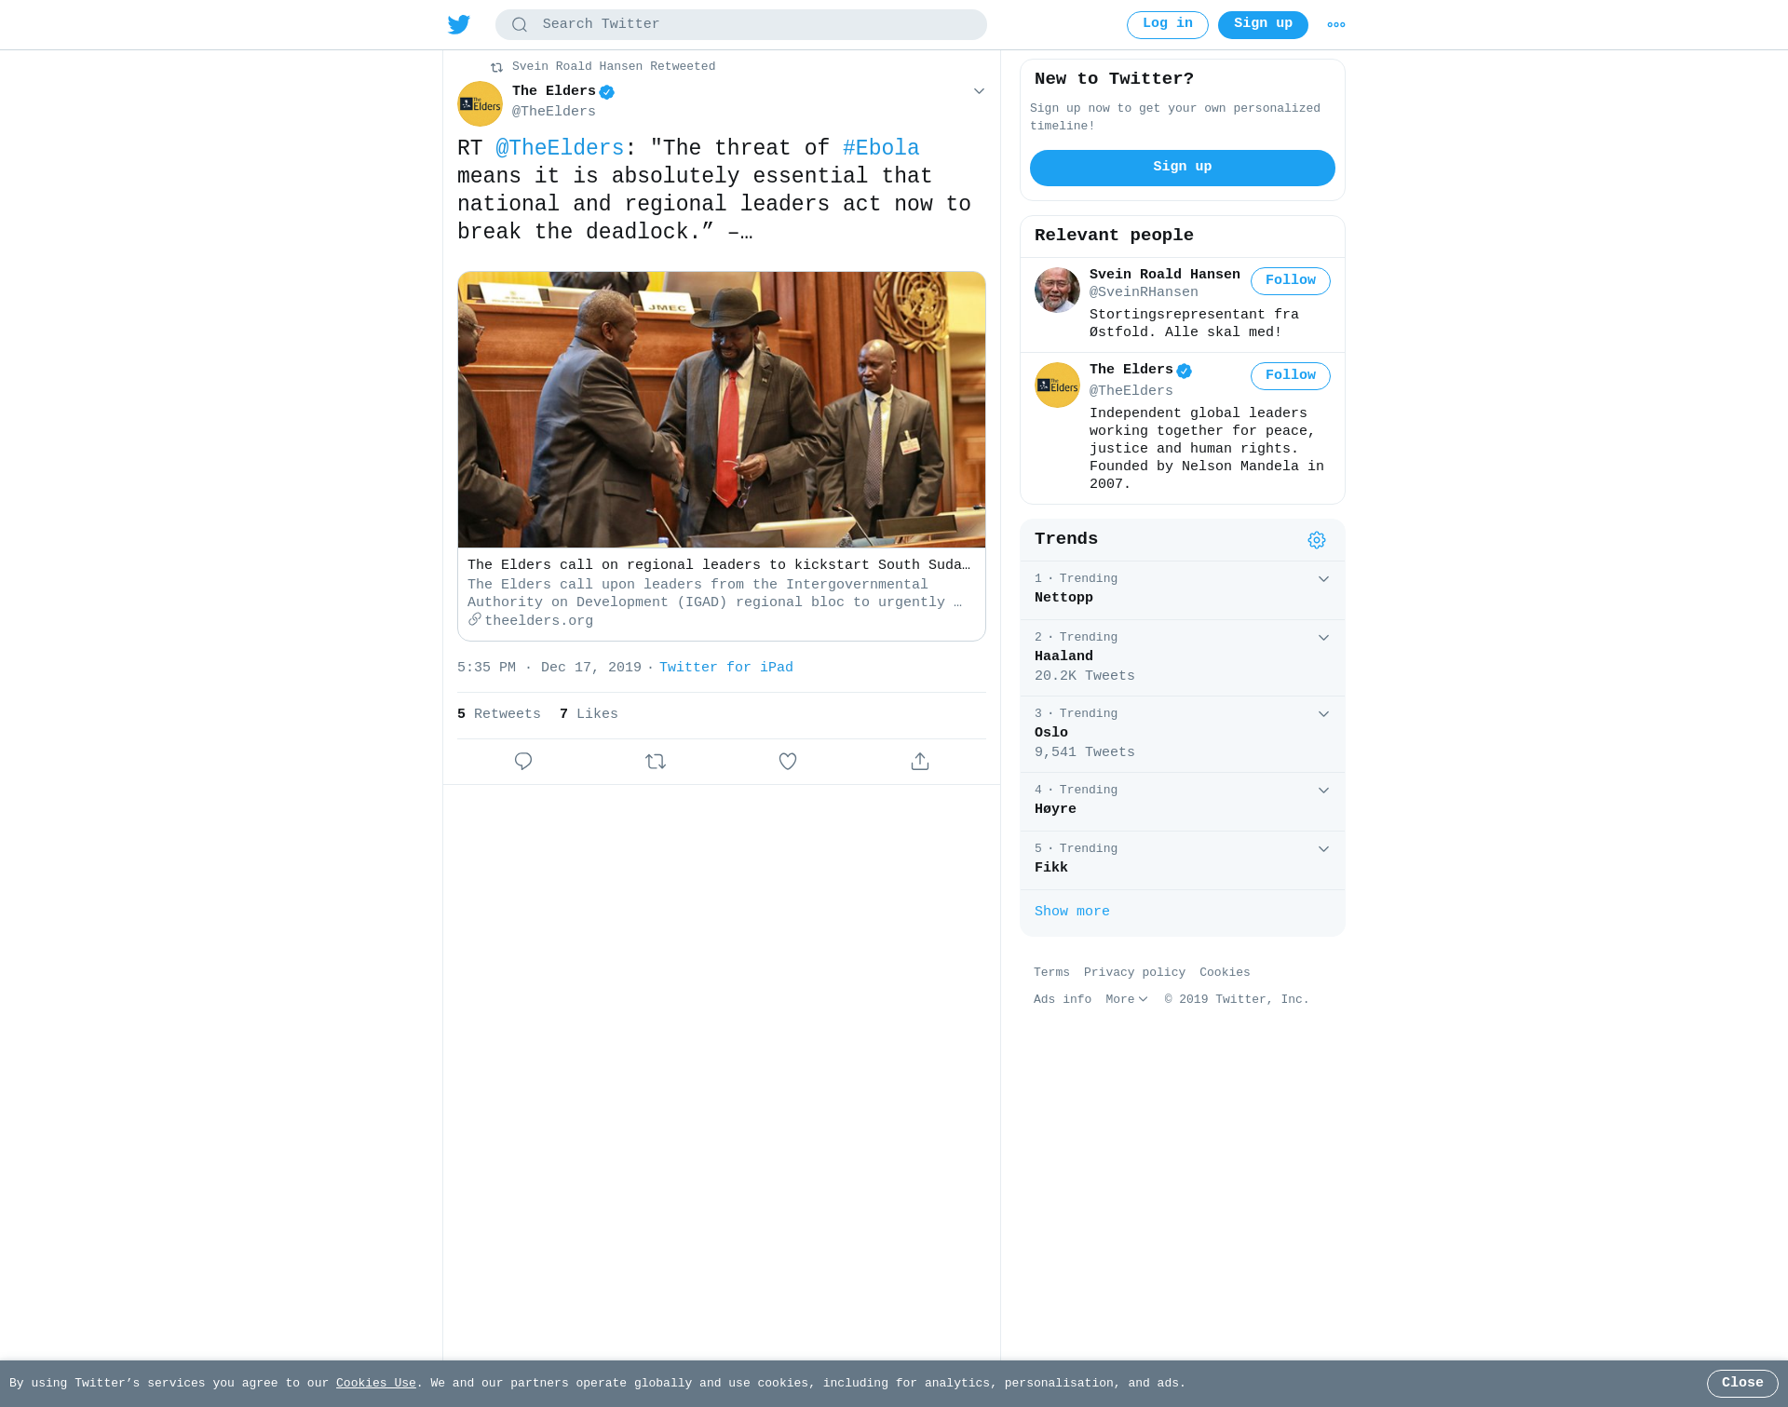The width and height of the screenshot is (1788, 1407).
Task: Follow Svein Roald Hansen
Action: (x=1291, y=281)
